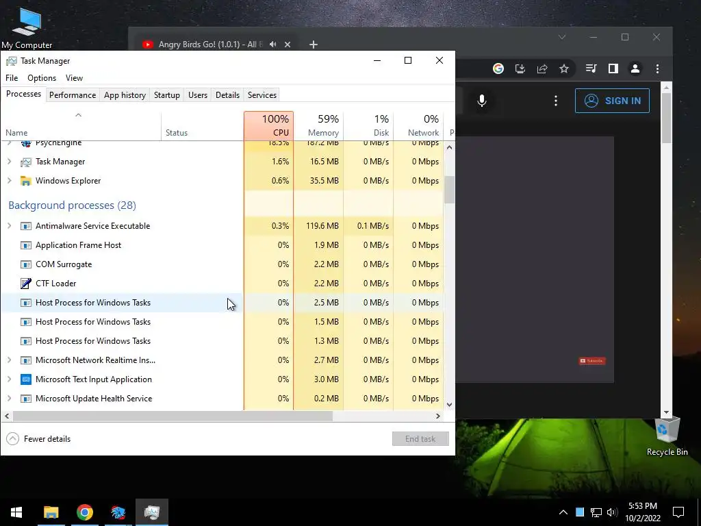Expand the Windows Explorer process row
Image resolution: width=701 pixels, height=526 pixels.
[x=9, y=181]
